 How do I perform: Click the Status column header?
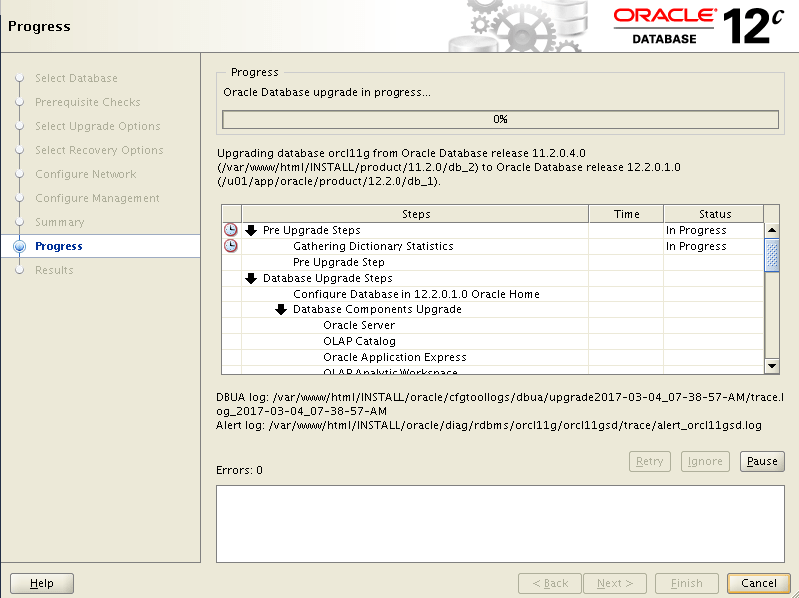point(714,214)
